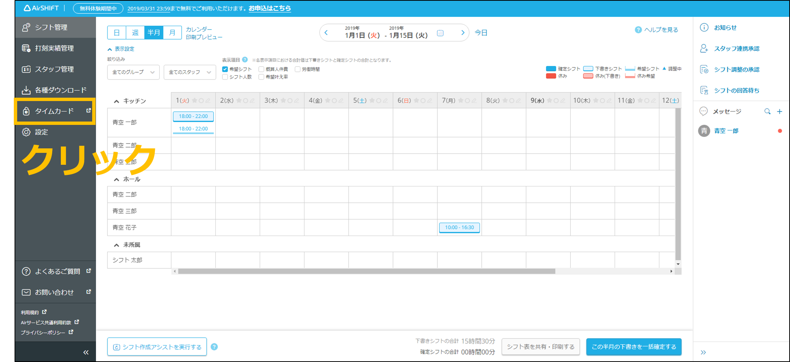Click シフト作成アシストを実行する button
Viewport: 790px width, 362px height.
[x=157, y=347]
